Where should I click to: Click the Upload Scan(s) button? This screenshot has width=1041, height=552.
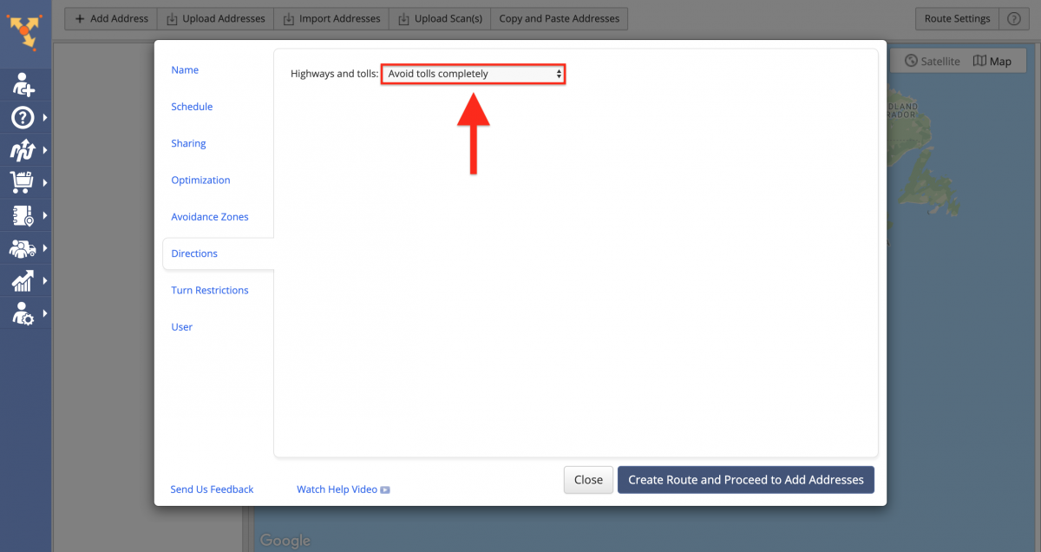440,19
